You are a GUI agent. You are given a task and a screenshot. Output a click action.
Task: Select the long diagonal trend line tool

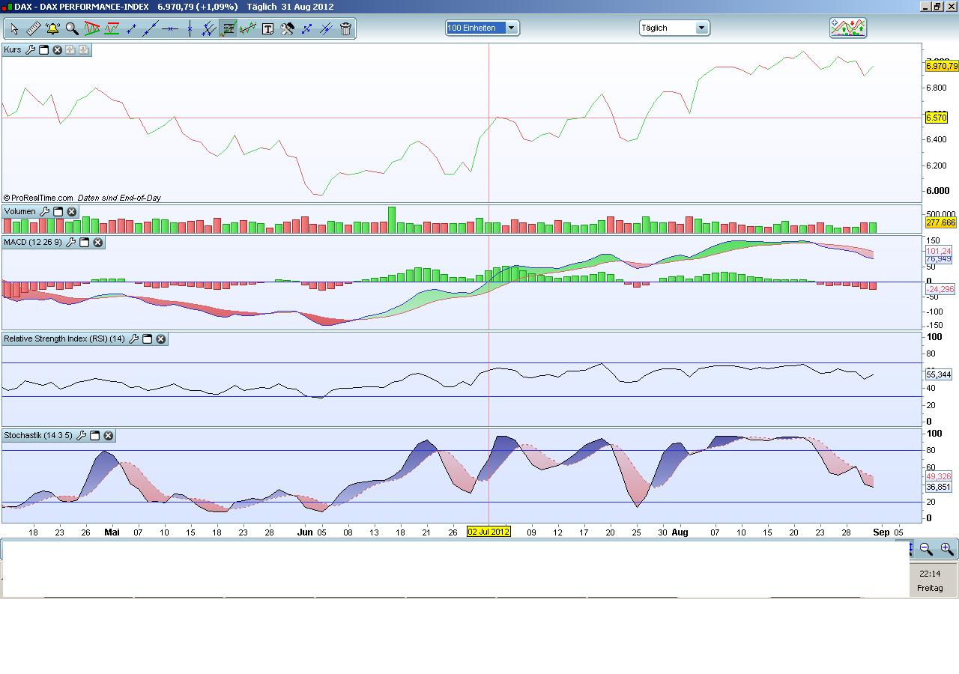[151, 29]
